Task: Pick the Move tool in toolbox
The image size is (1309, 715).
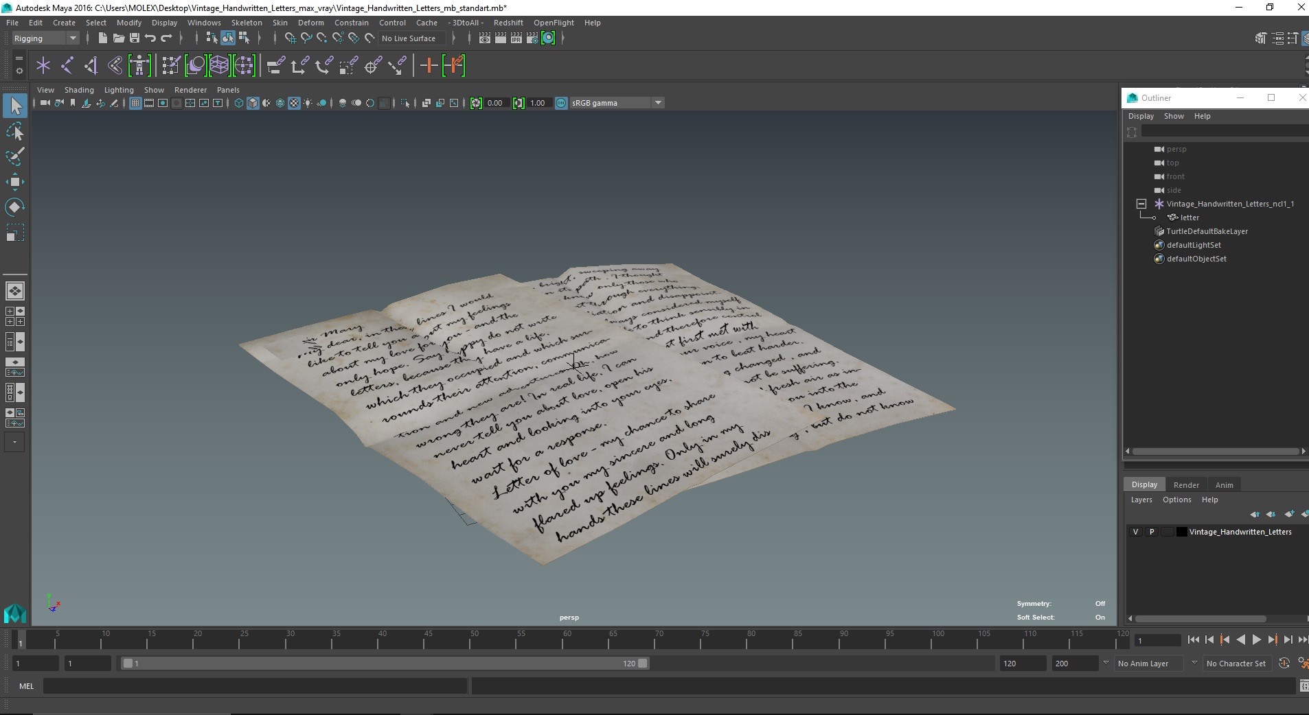Action: [x=15, y=181]
